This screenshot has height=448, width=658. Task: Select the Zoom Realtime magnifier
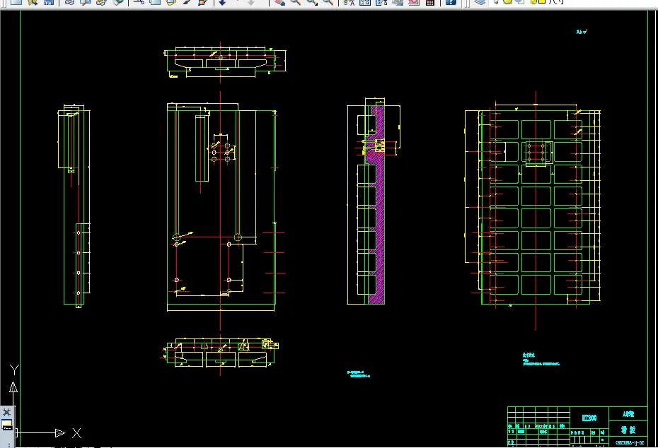(x=296, y=1)
